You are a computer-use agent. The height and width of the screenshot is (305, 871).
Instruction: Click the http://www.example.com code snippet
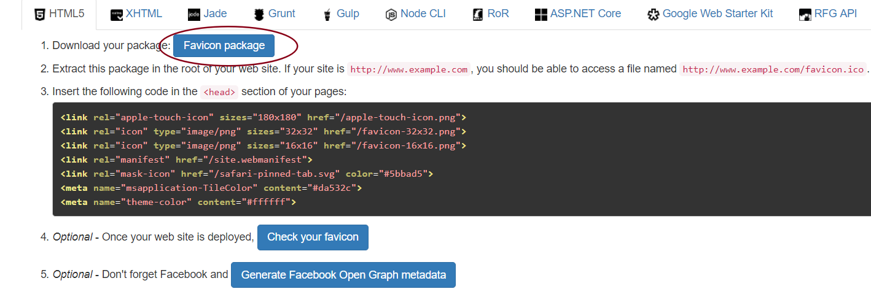pyautogui.click(x=409, y=69)
